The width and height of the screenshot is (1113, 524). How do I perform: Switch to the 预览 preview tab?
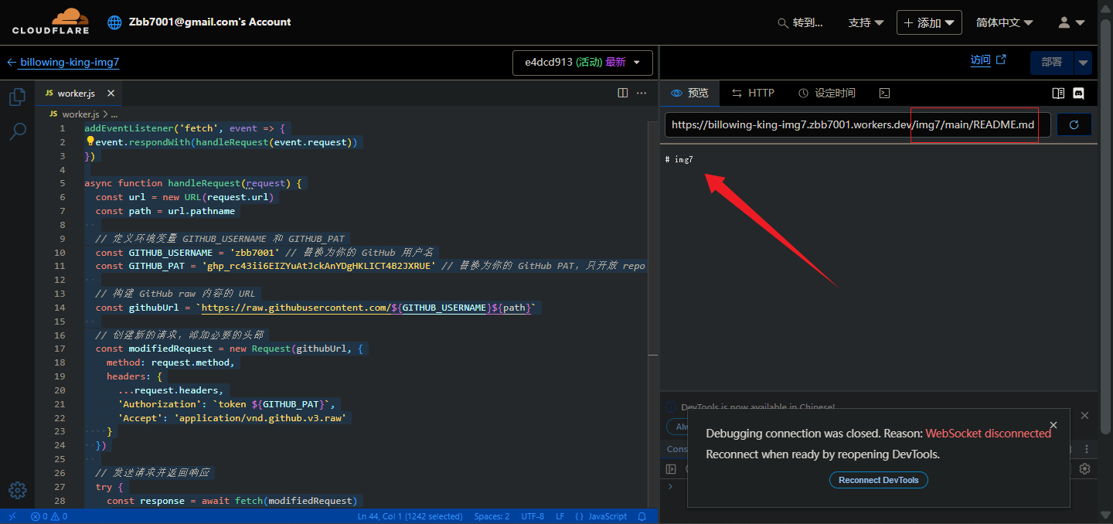pyautogui.click(x=689, y=93)
